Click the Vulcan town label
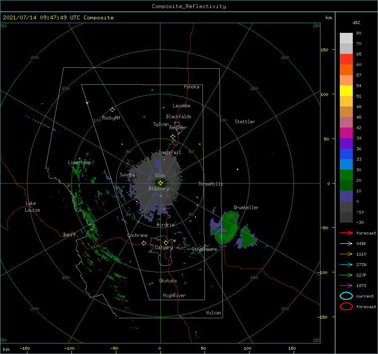This screenshot has height=354, width=378. pos(214,313)
